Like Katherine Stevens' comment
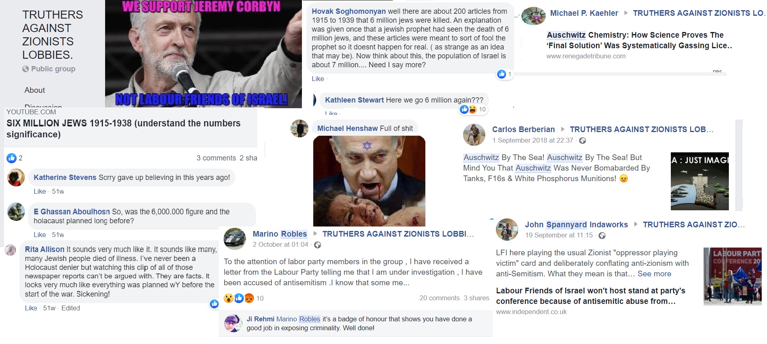This screenshot has height=344, width=767. [x=40, y=191]
